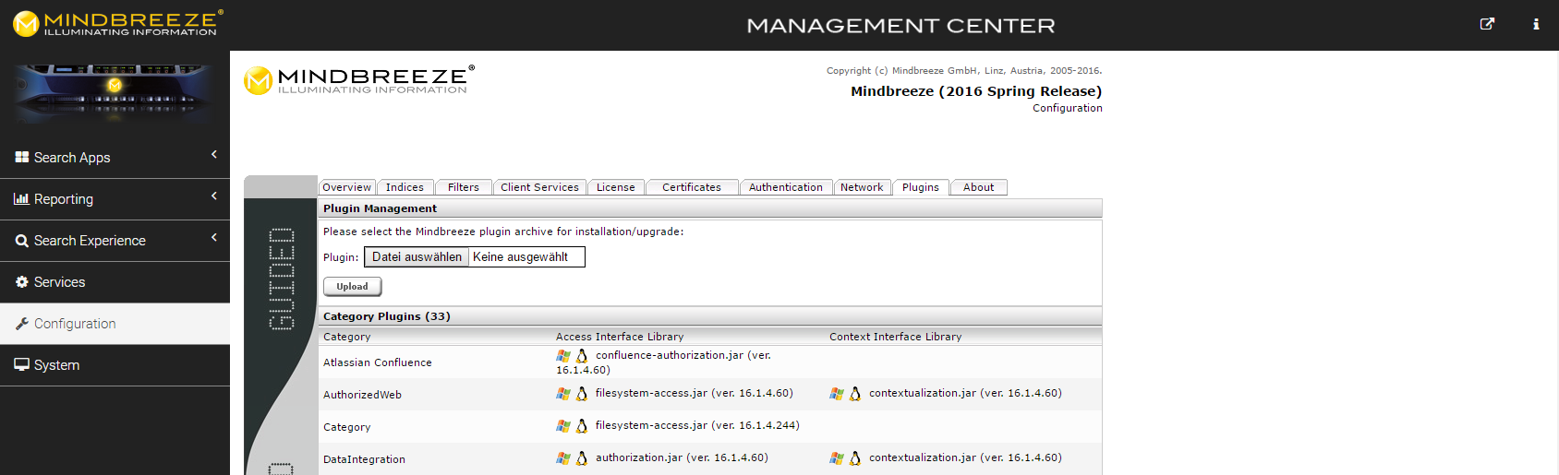Screen dimensions: 1559x475
Task: Switch to the Overview tab
Action: (346, 187)
